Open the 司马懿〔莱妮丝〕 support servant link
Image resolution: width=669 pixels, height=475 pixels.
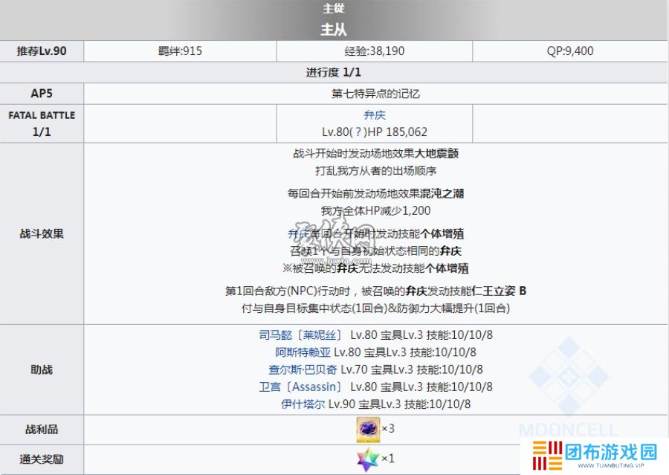[x=300, y=335]
